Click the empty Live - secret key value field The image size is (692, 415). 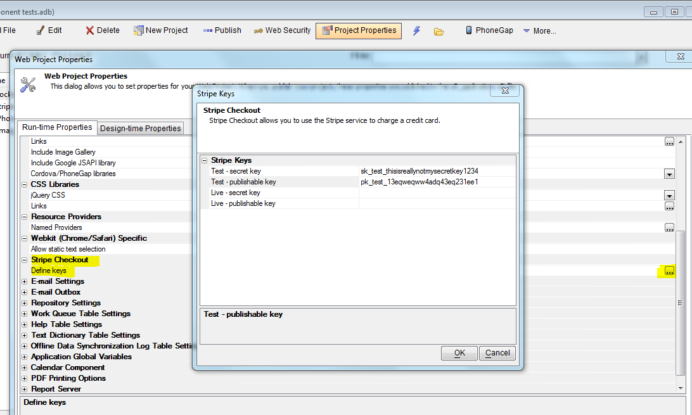point(437,193)
